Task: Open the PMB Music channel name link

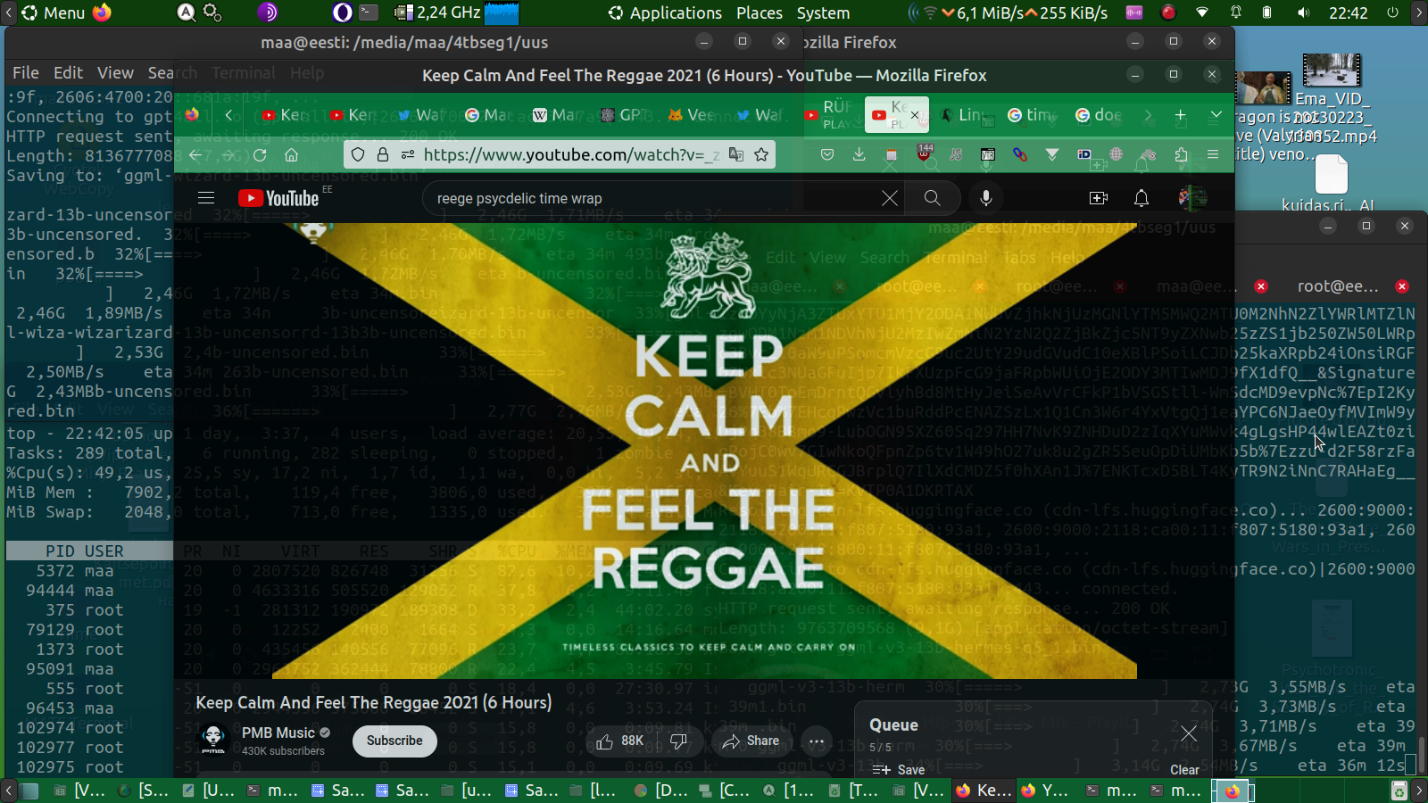Action: (278, 733)
